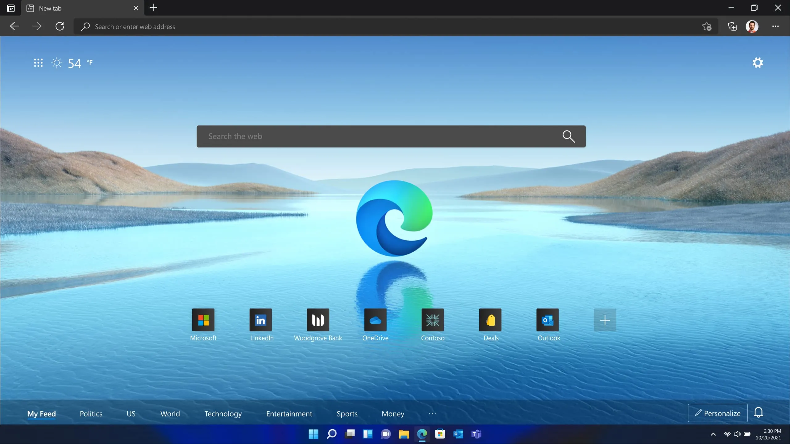Open the tab actions menu icon
This screenshot has width=790, height=444.
pyautogui.click(x=11, y=8)
